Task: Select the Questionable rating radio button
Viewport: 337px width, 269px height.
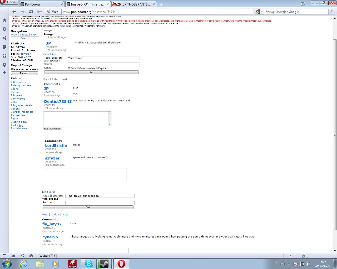Action: tap(78, 68)
